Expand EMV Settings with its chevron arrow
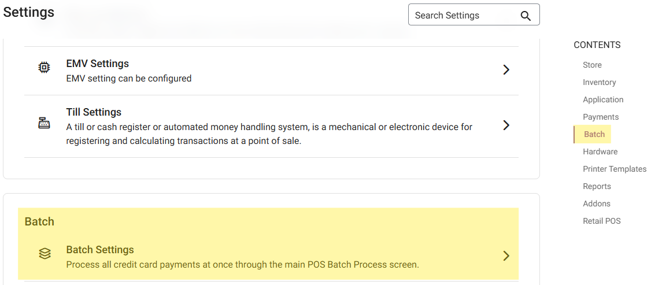 click(x=506, y=70)
